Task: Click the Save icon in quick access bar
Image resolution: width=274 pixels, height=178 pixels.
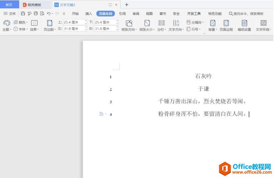Action: [23, 13]
